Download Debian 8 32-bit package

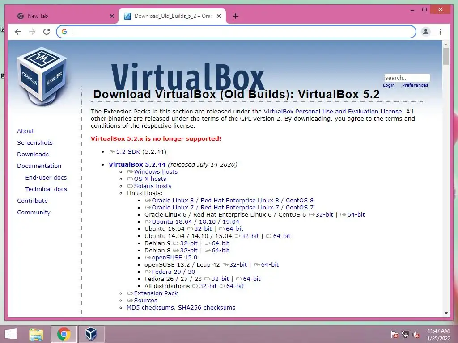(186, 250)
